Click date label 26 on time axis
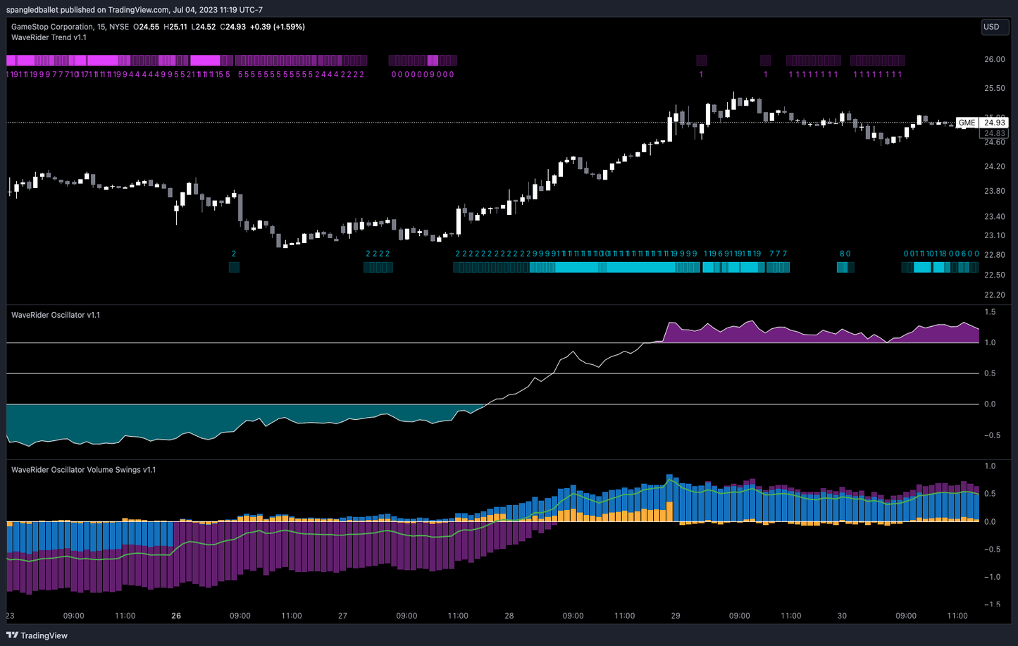The width and height of the screenshot is (1018, 646). (x=176, y=616)
